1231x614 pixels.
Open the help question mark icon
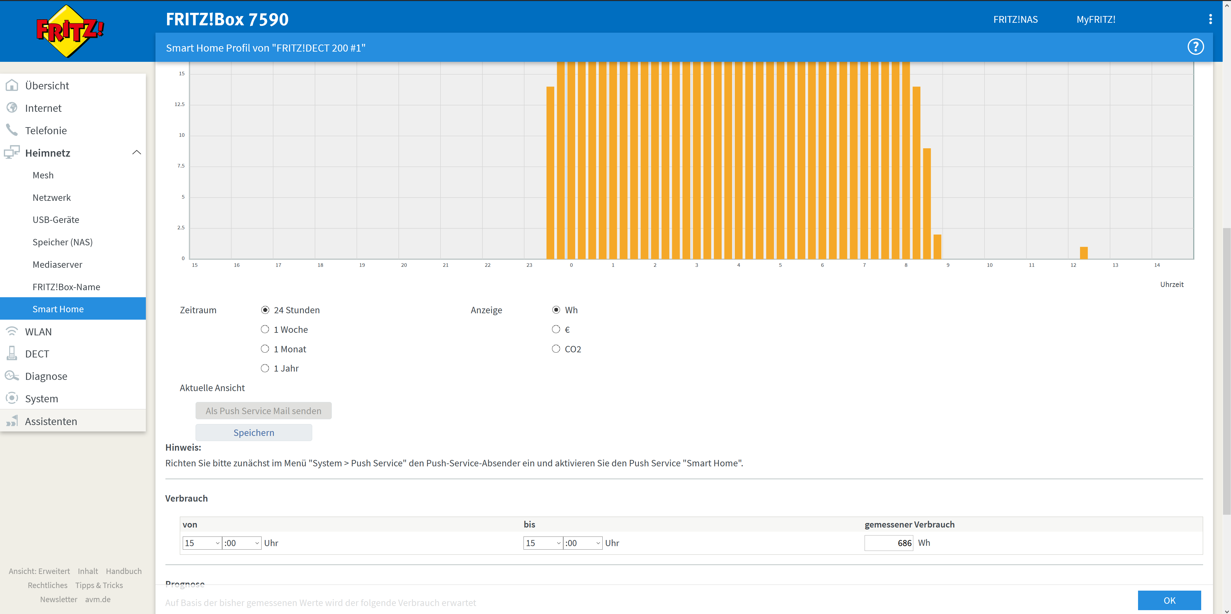(1195, 47)
